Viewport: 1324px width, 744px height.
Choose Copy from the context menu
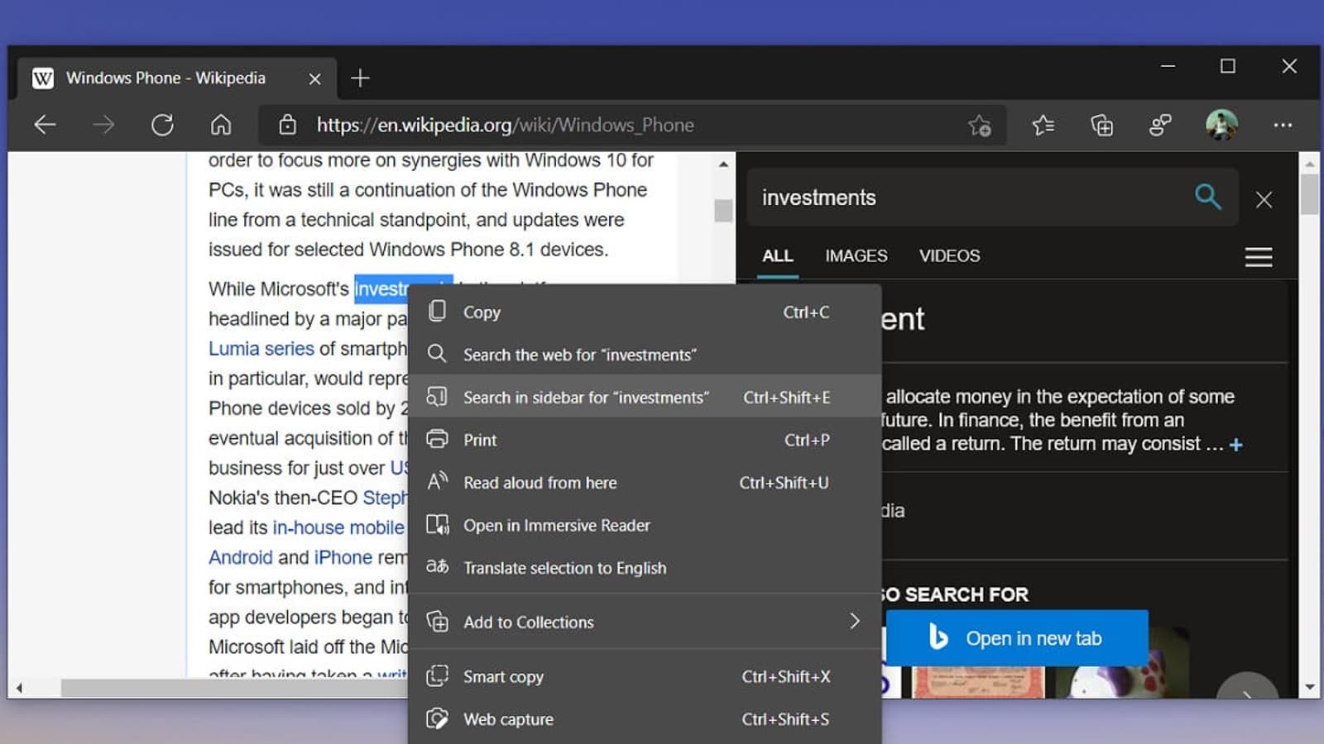coord(645,312)
